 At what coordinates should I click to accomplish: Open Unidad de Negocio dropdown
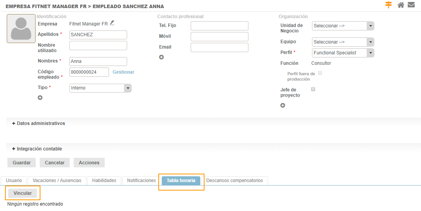click(343, 26)
